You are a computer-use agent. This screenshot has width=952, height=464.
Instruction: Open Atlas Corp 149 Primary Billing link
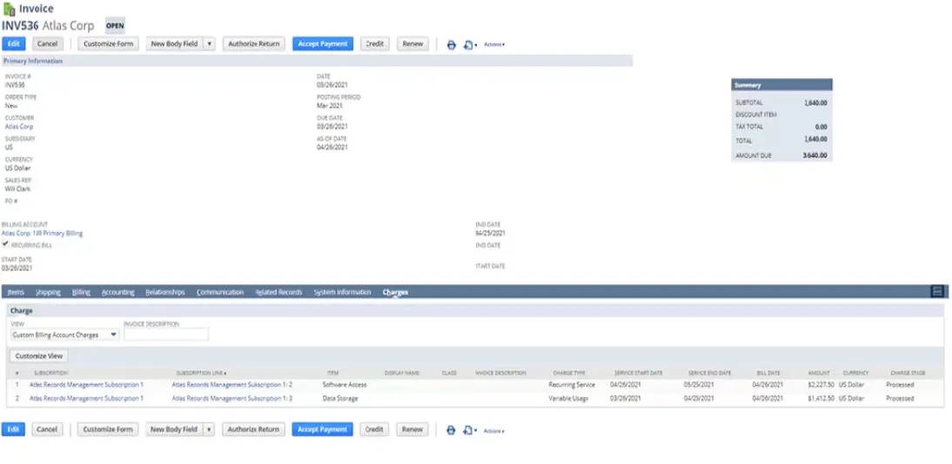[x=43, y=233]
